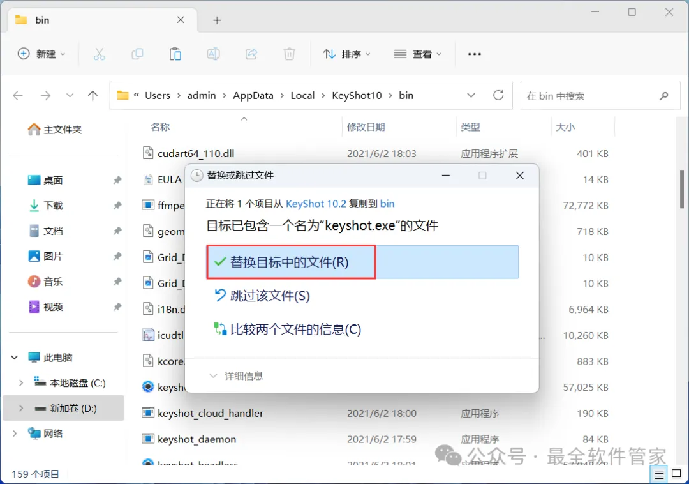Open Pictures (图片) in sidebar
The height and width of the screenshot is (484, 689).
45,256
